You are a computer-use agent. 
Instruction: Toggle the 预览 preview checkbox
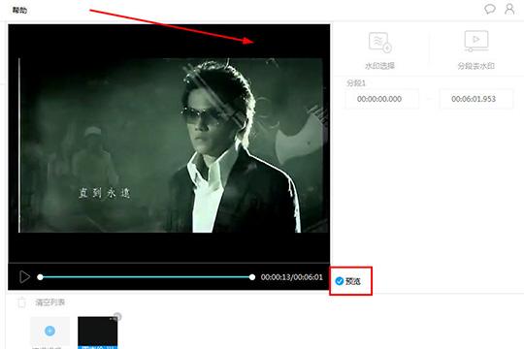click(340, 281)
